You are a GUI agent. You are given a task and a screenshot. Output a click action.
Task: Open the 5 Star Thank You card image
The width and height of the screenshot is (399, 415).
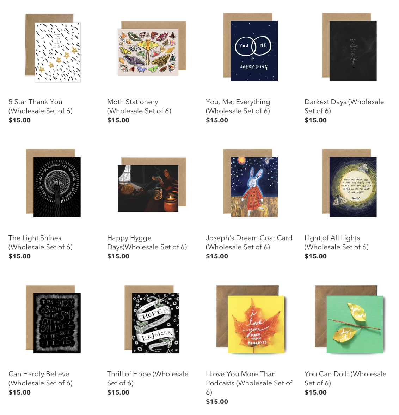coord(53,47)
